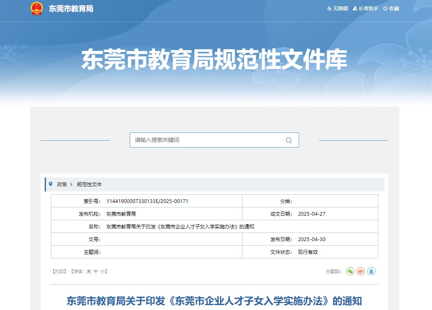Set font size to 大

tap(89, 271)
